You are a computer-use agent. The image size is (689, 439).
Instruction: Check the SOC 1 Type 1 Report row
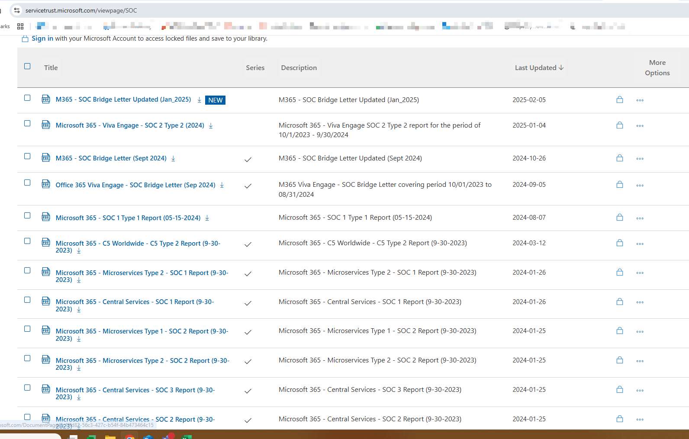(x=27, y=215)
